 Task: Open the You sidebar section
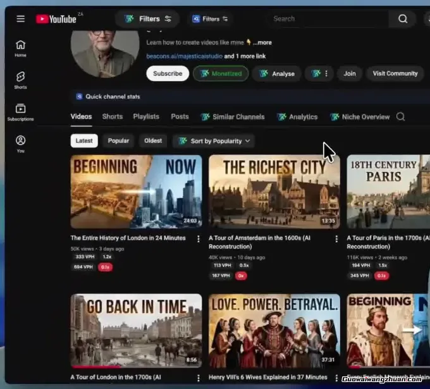click(x=21, y=144)
